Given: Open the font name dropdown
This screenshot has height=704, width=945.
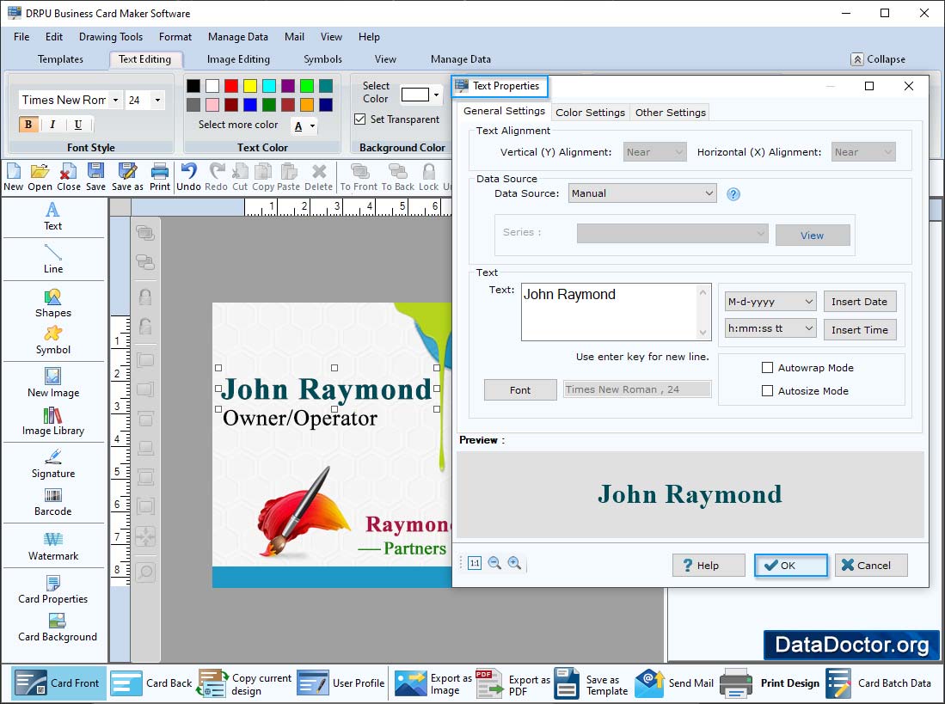Looking at the screenshot, I should pos(115,100).
